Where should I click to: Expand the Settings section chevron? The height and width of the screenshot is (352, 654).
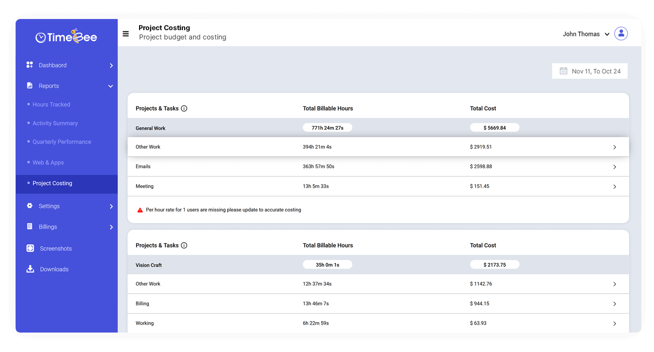(110, 206)
